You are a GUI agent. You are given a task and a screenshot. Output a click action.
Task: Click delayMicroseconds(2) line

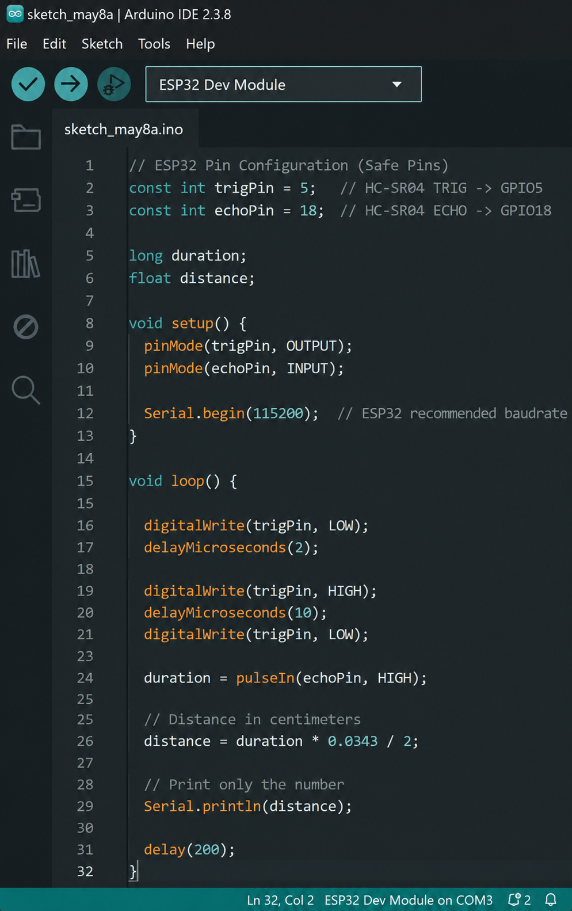tap(231, 547)
